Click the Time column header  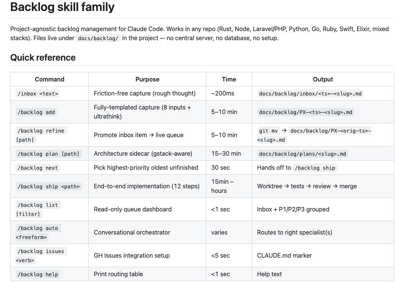point(229,79)
